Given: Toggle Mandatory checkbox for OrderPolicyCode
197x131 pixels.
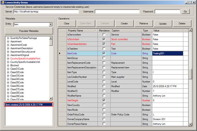Looking at the screenshot, I should point(104,114).
